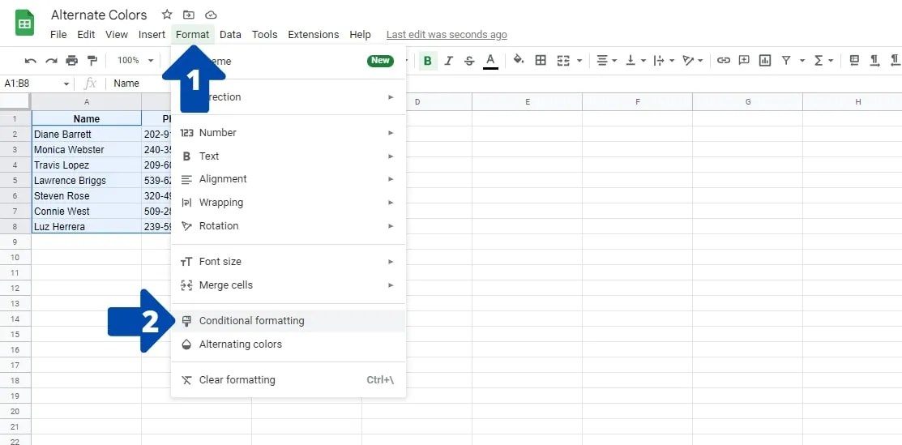Click the Print icon
902x445 pixels.
pos(71,61)
